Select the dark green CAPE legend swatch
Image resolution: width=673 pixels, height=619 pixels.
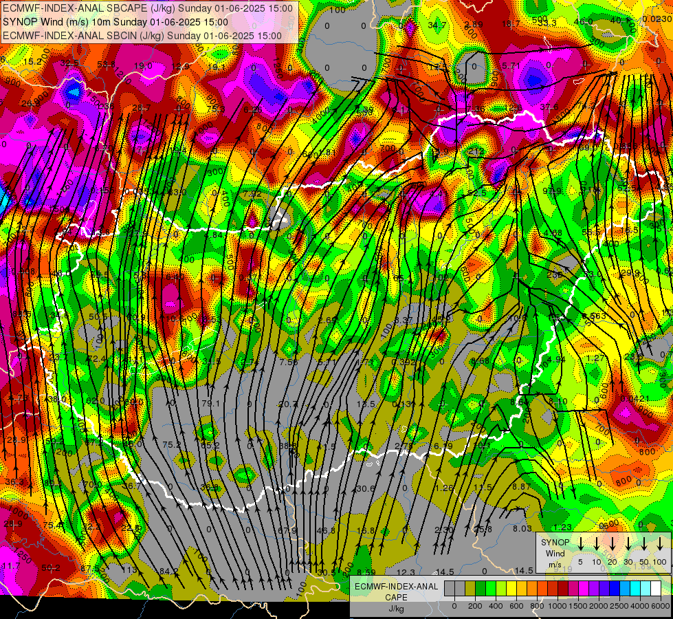pos(481,589)
